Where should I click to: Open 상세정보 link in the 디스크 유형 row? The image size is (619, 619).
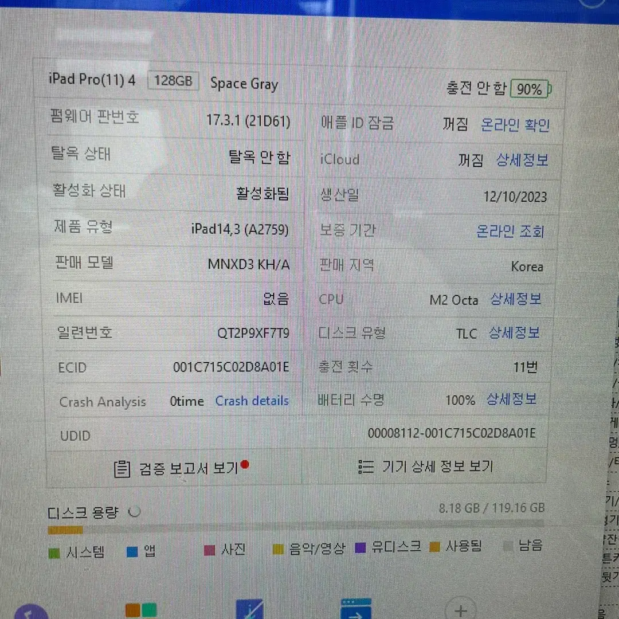(x=514, y=333)
